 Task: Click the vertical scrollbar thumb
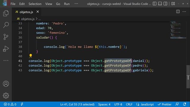(x=188, y=77)
